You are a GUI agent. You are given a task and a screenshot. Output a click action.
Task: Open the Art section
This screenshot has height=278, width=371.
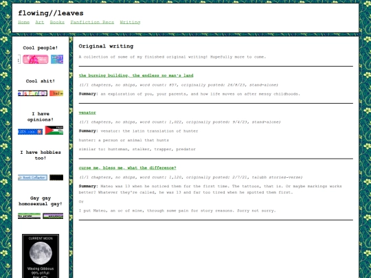[x=40, y=22]
